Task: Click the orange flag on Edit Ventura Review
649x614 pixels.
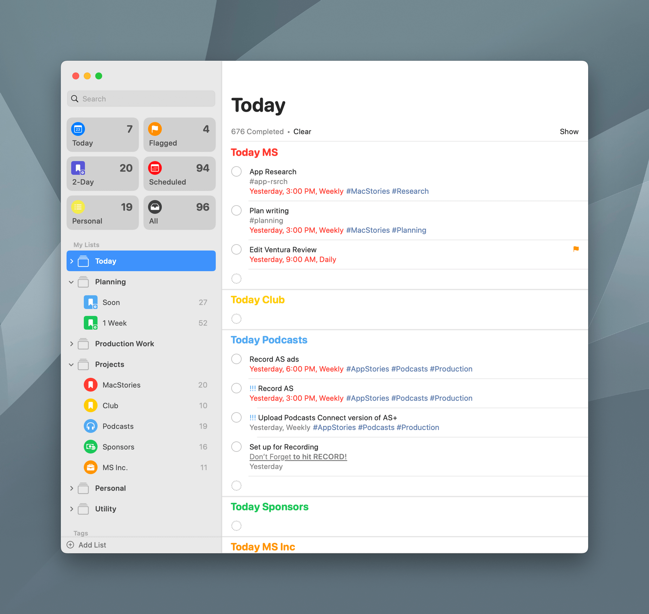Action: click(x=575, y=249)
